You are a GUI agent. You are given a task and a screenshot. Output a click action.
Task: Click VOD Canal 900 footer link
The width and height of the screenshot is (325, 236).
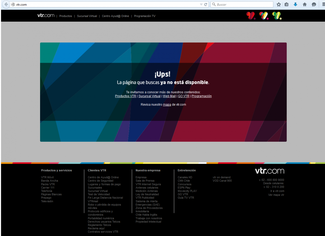point(222,181)
